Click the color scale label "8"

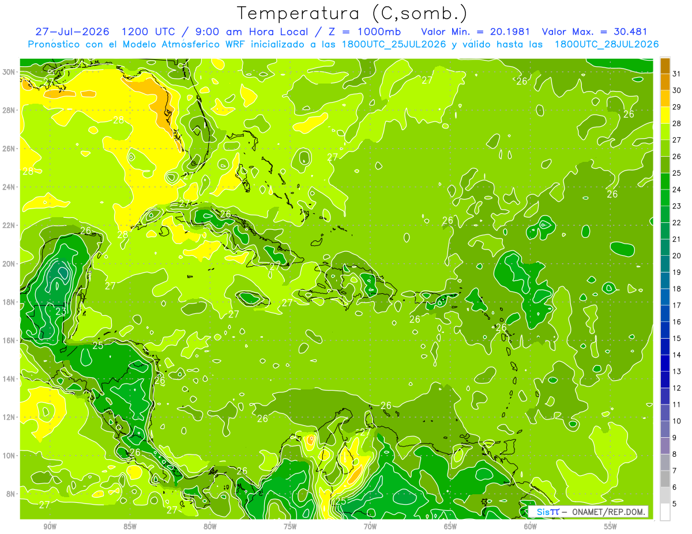(675, 454)
